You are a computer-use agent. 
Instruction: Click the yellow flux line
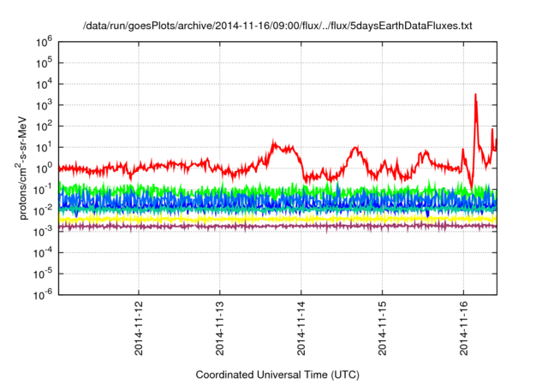(x=277, y=219)
